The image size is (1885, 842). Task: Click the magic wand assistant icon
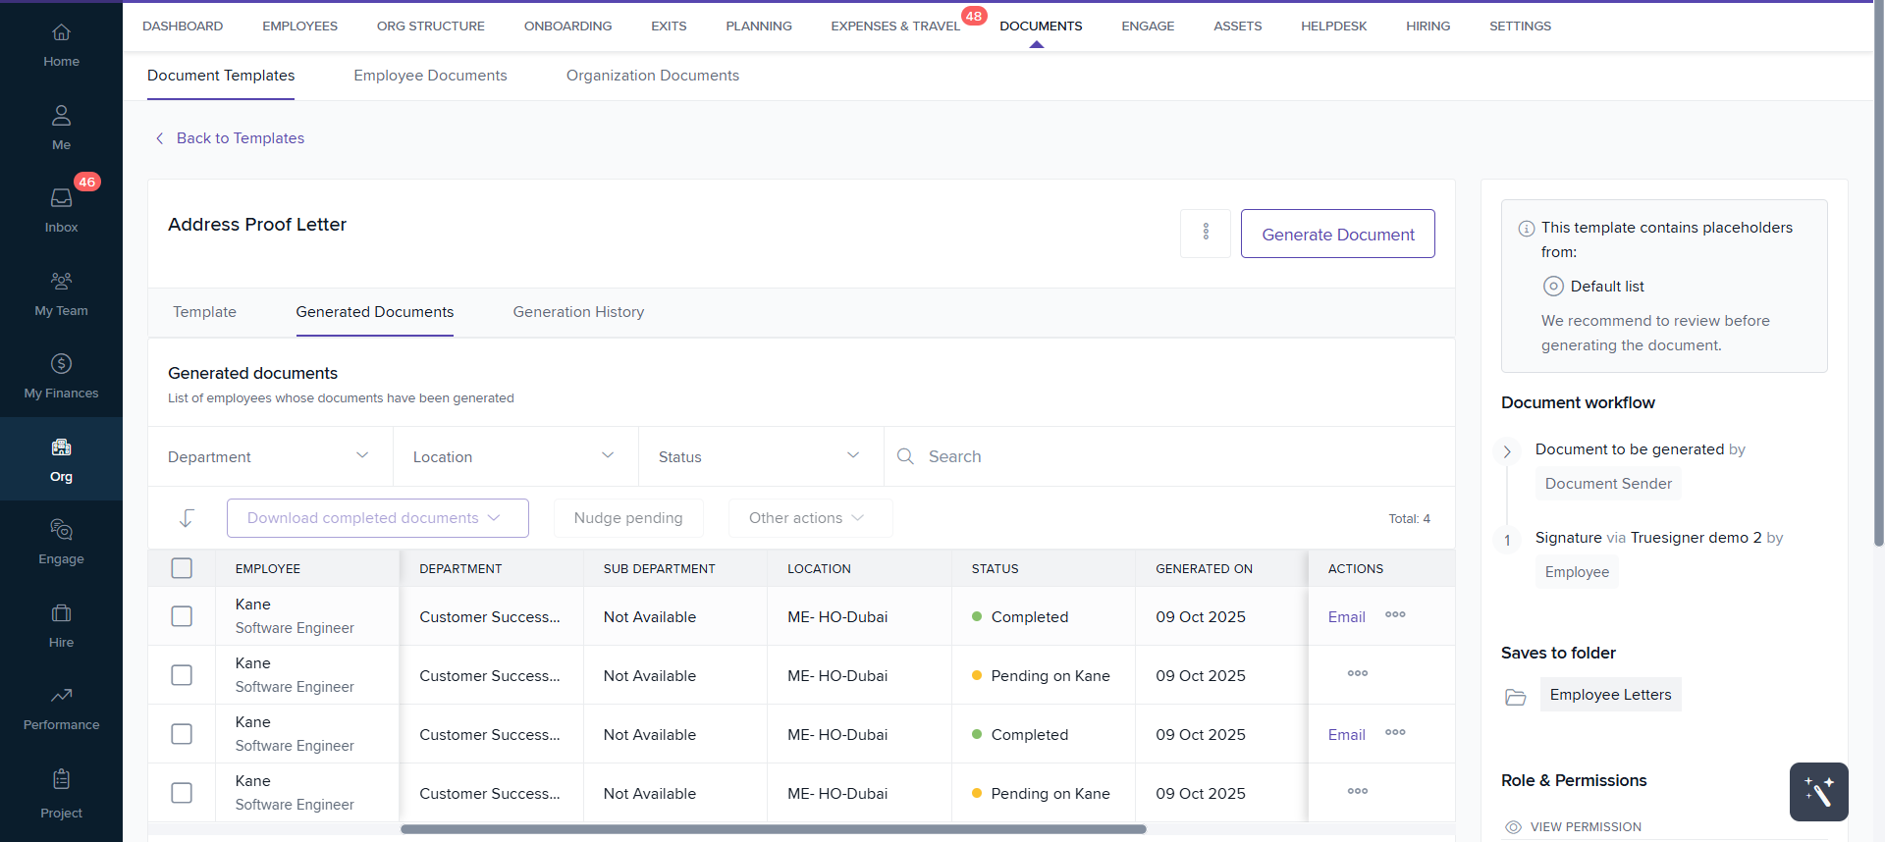pos(1818,792)
